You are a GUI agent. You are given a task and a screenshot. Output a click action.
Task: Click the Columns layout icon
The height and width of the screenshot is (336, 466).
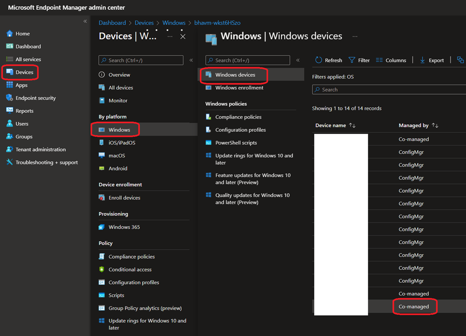380,60
